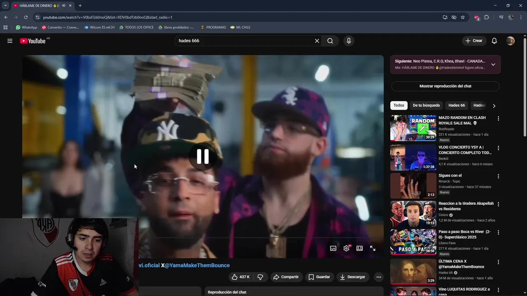Start voice search with microphone icon

(x=349, y=41)
